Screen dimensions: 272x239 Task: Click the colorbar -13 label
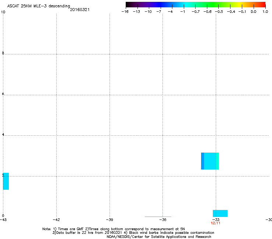[136, 12]
